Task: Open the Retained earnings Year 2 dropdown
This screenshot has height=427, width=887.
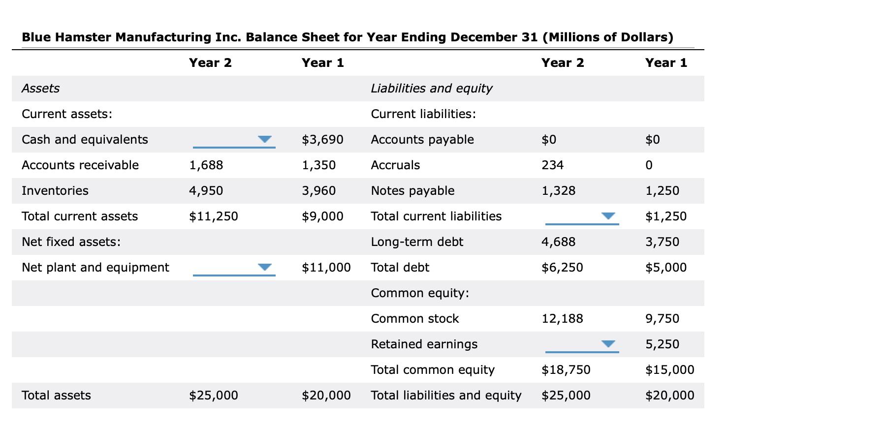Action: tap(609, 344)
